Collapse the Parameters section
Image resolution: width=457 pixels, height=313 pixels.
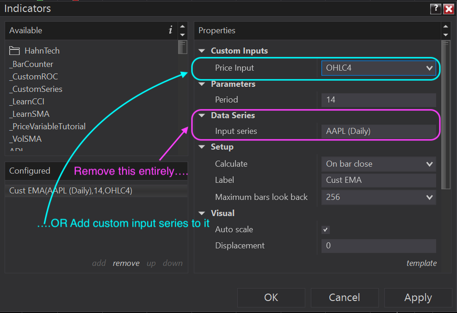(202, 84)
